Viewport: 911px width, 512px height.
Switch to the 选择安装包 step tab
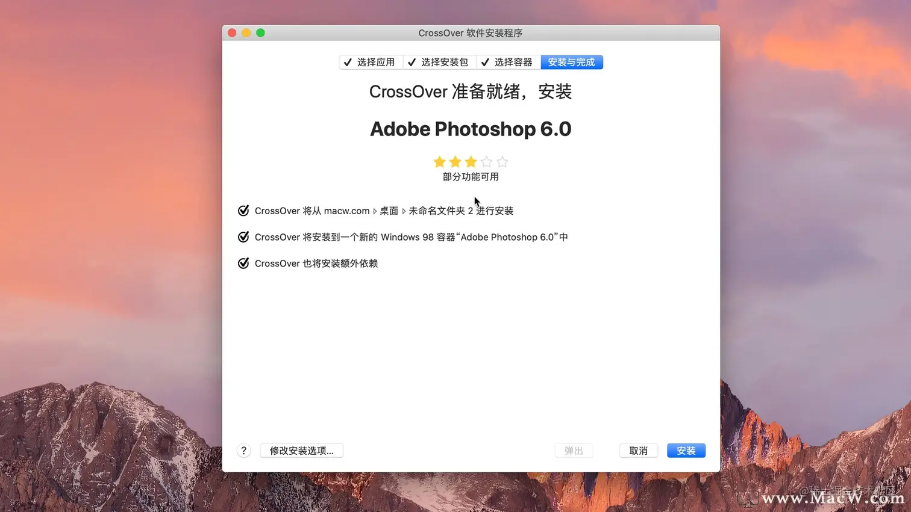(x=439, y=62)
